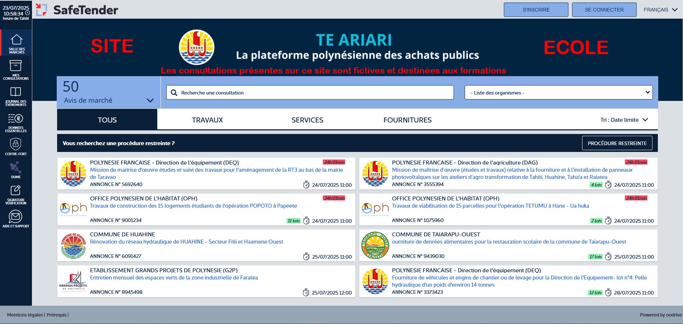683x324 pixels.
Task: Click the search magnifier icon
Action: click(x=174, y=93)
